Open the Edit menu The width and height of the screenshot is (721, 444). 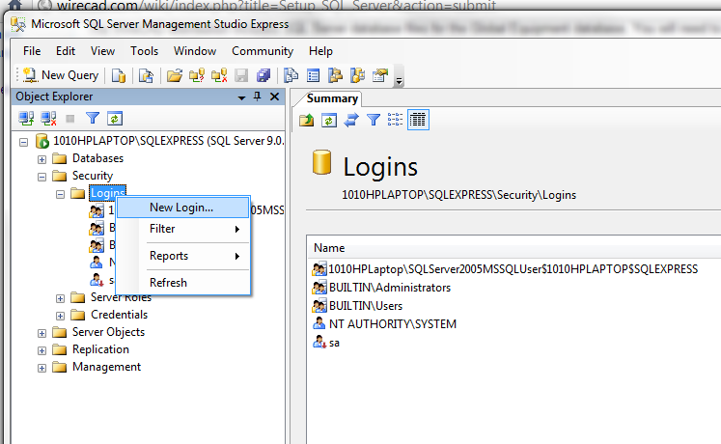(x=66, y=51)
